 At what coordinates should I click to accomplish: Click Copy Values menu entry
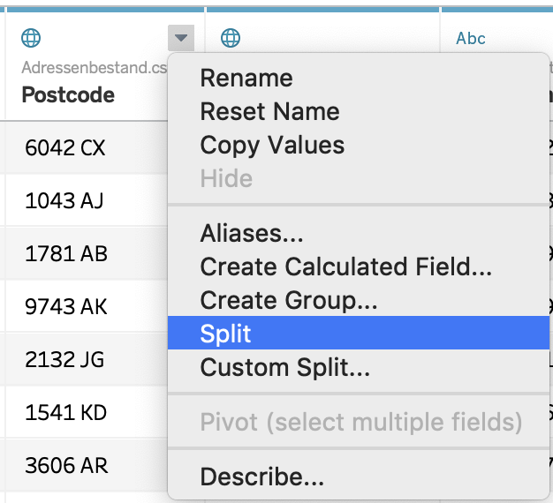coord(272,145)
